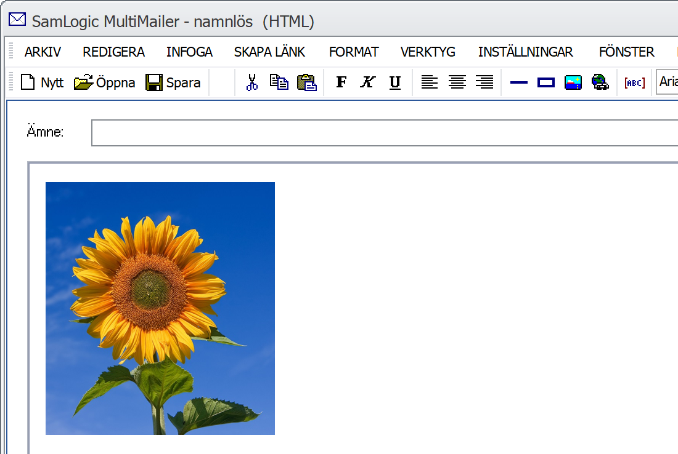Click the Nytt (new document) button
Screen dimensions: 678x454
[42, 82]
